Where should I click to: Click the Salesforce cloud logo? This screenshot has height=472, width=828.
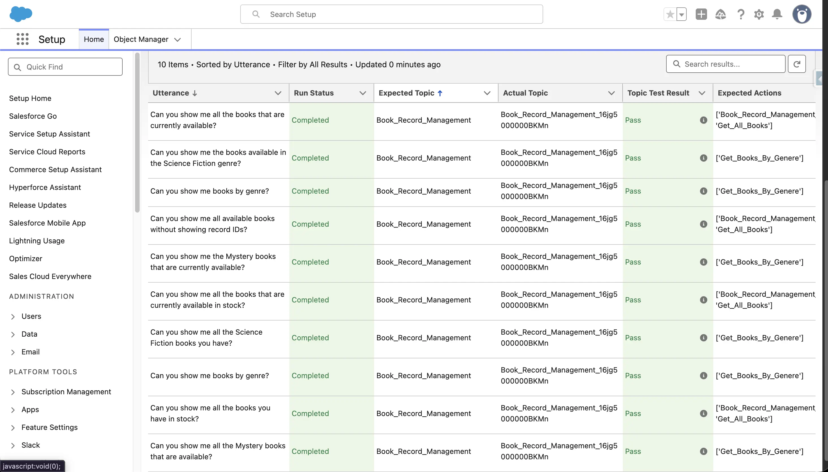point(21,14)
